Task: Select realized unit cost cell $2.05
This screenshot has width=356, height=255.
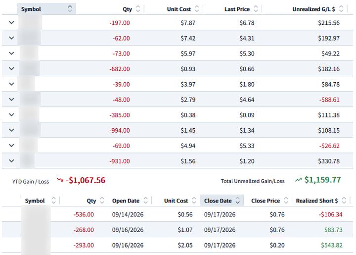Action: click(x=185, y=245)
